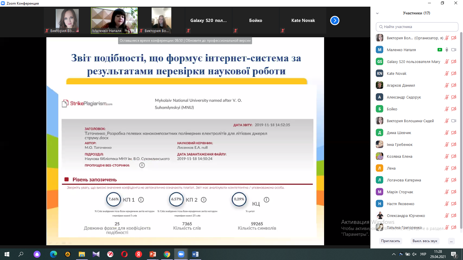Toggle the muted mic of Агарков Даниил
This screenshot has width=463, height=260.
[447, 85]
